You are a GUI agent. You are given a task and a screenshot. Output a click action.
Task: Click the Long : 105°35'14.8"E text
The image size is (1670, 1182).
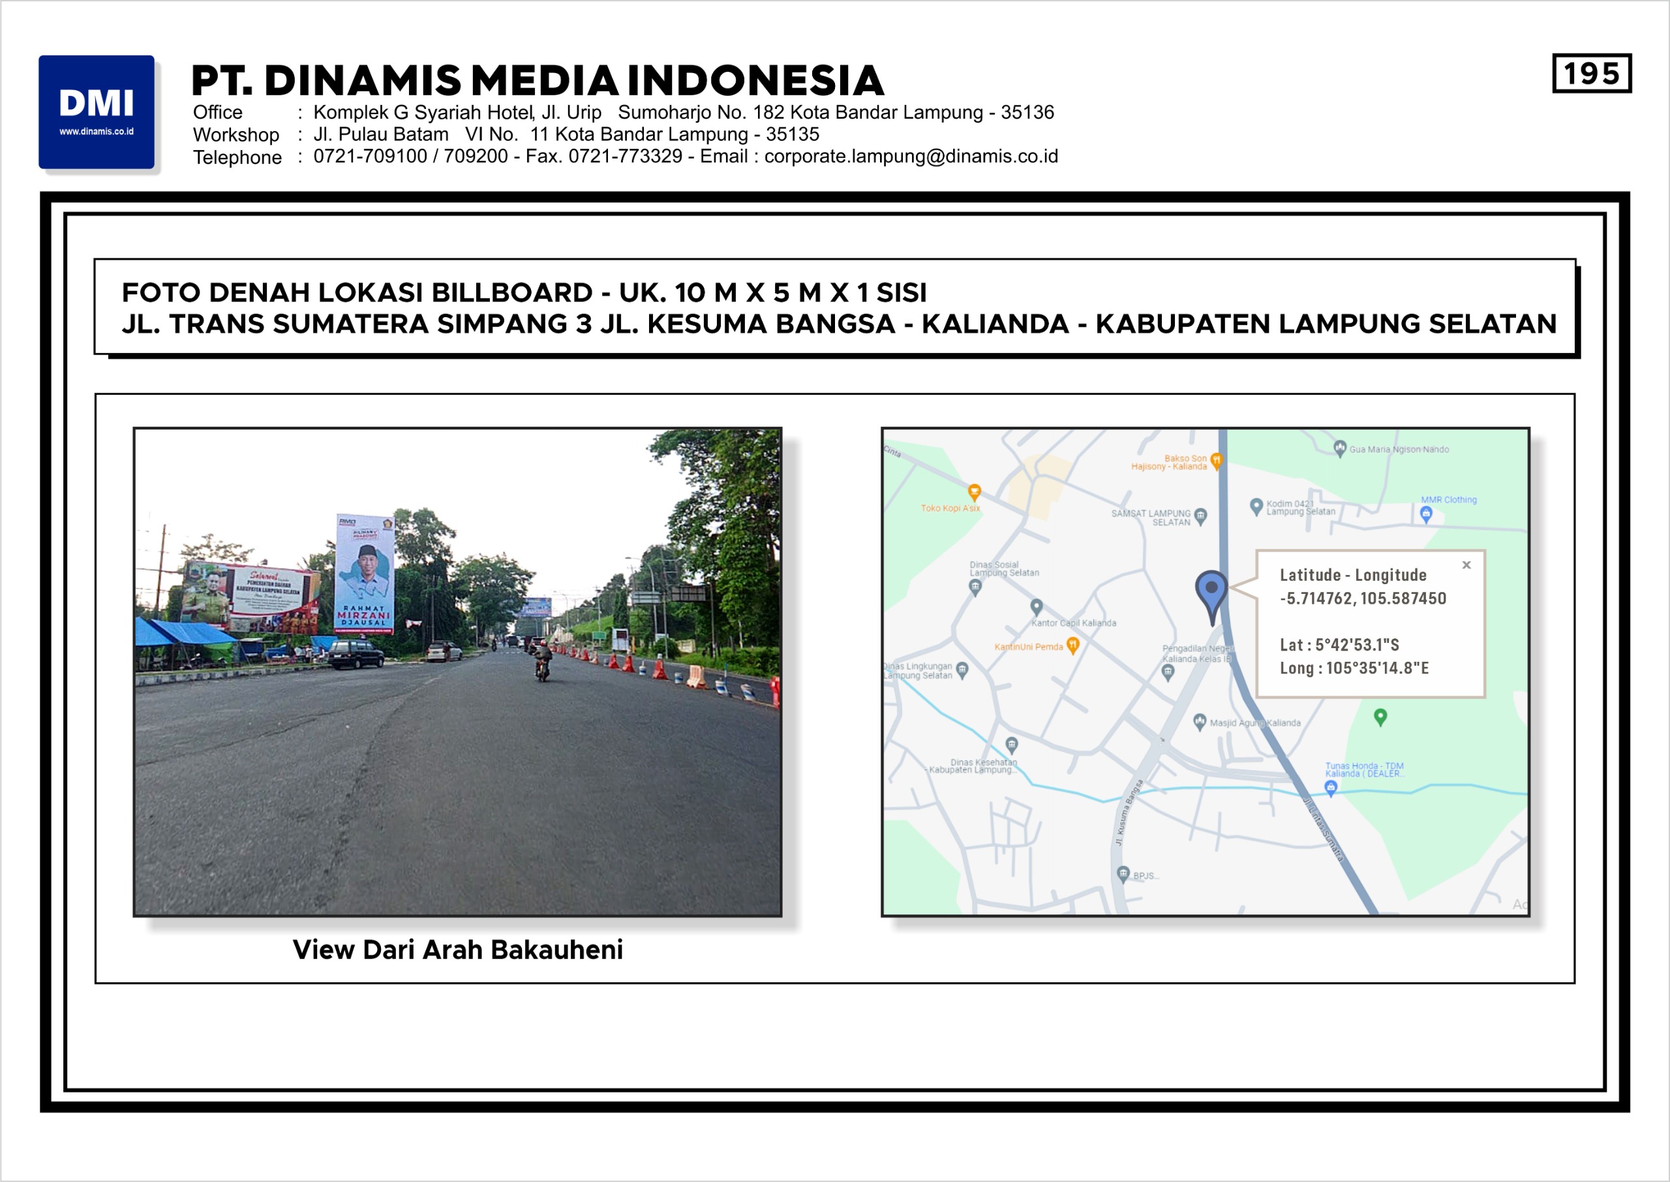[1354, 668]
